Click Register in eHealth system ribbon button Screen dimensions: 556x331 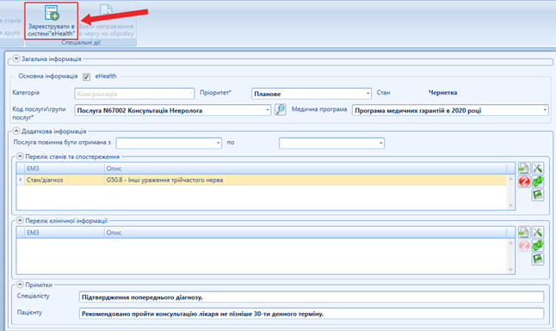coord(51,21)
